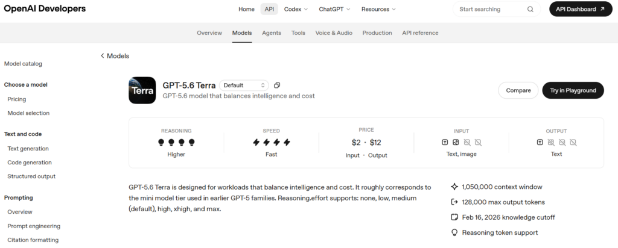Open the Voice & Audio tab
Image resolution: width=618 pixels, height=248 pixels.
[x=334, y=33]
